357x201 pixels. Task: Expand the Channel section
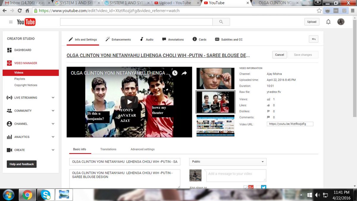pyautogui.click(x=53, y=124)
